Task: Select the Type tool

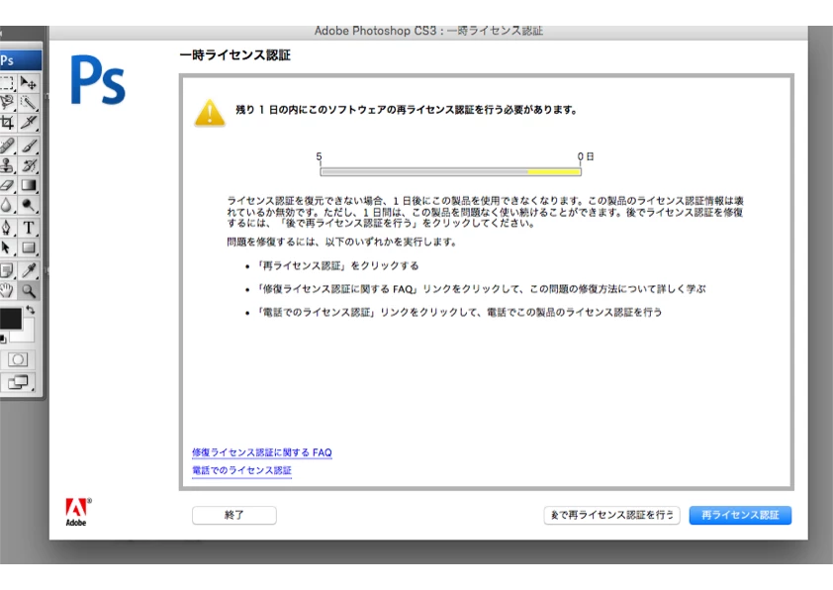Action: (x=28, y=228)
